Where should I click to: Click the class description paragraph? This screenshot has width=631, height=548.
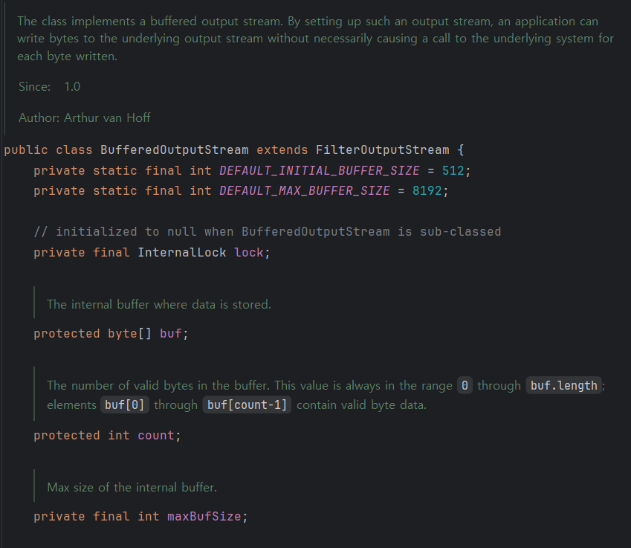[315, 39]
